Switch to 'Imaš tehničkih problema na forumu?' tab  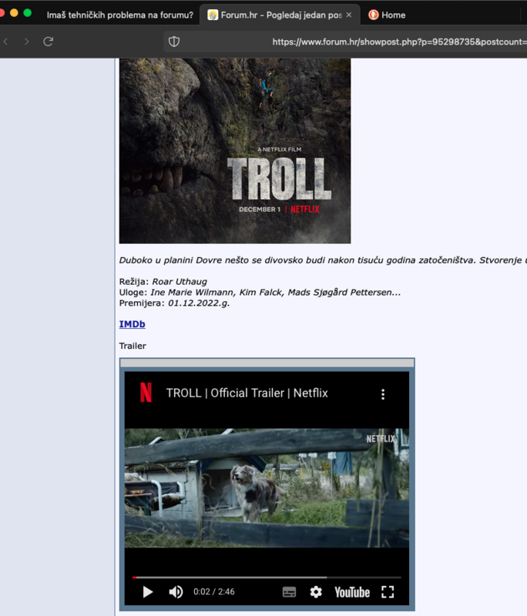(x=120, y=15)
